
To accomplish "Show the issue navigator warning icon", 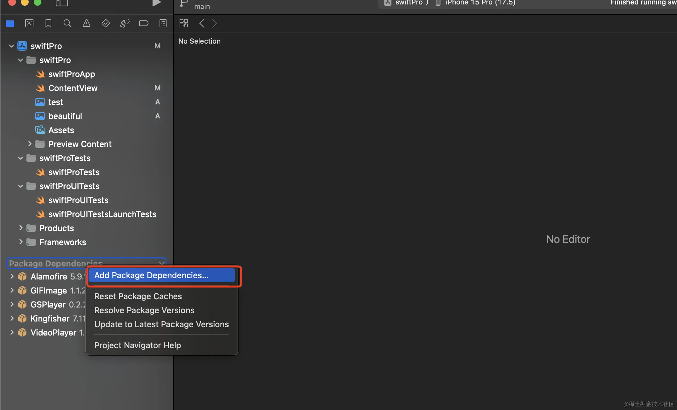I will (86, 23).
